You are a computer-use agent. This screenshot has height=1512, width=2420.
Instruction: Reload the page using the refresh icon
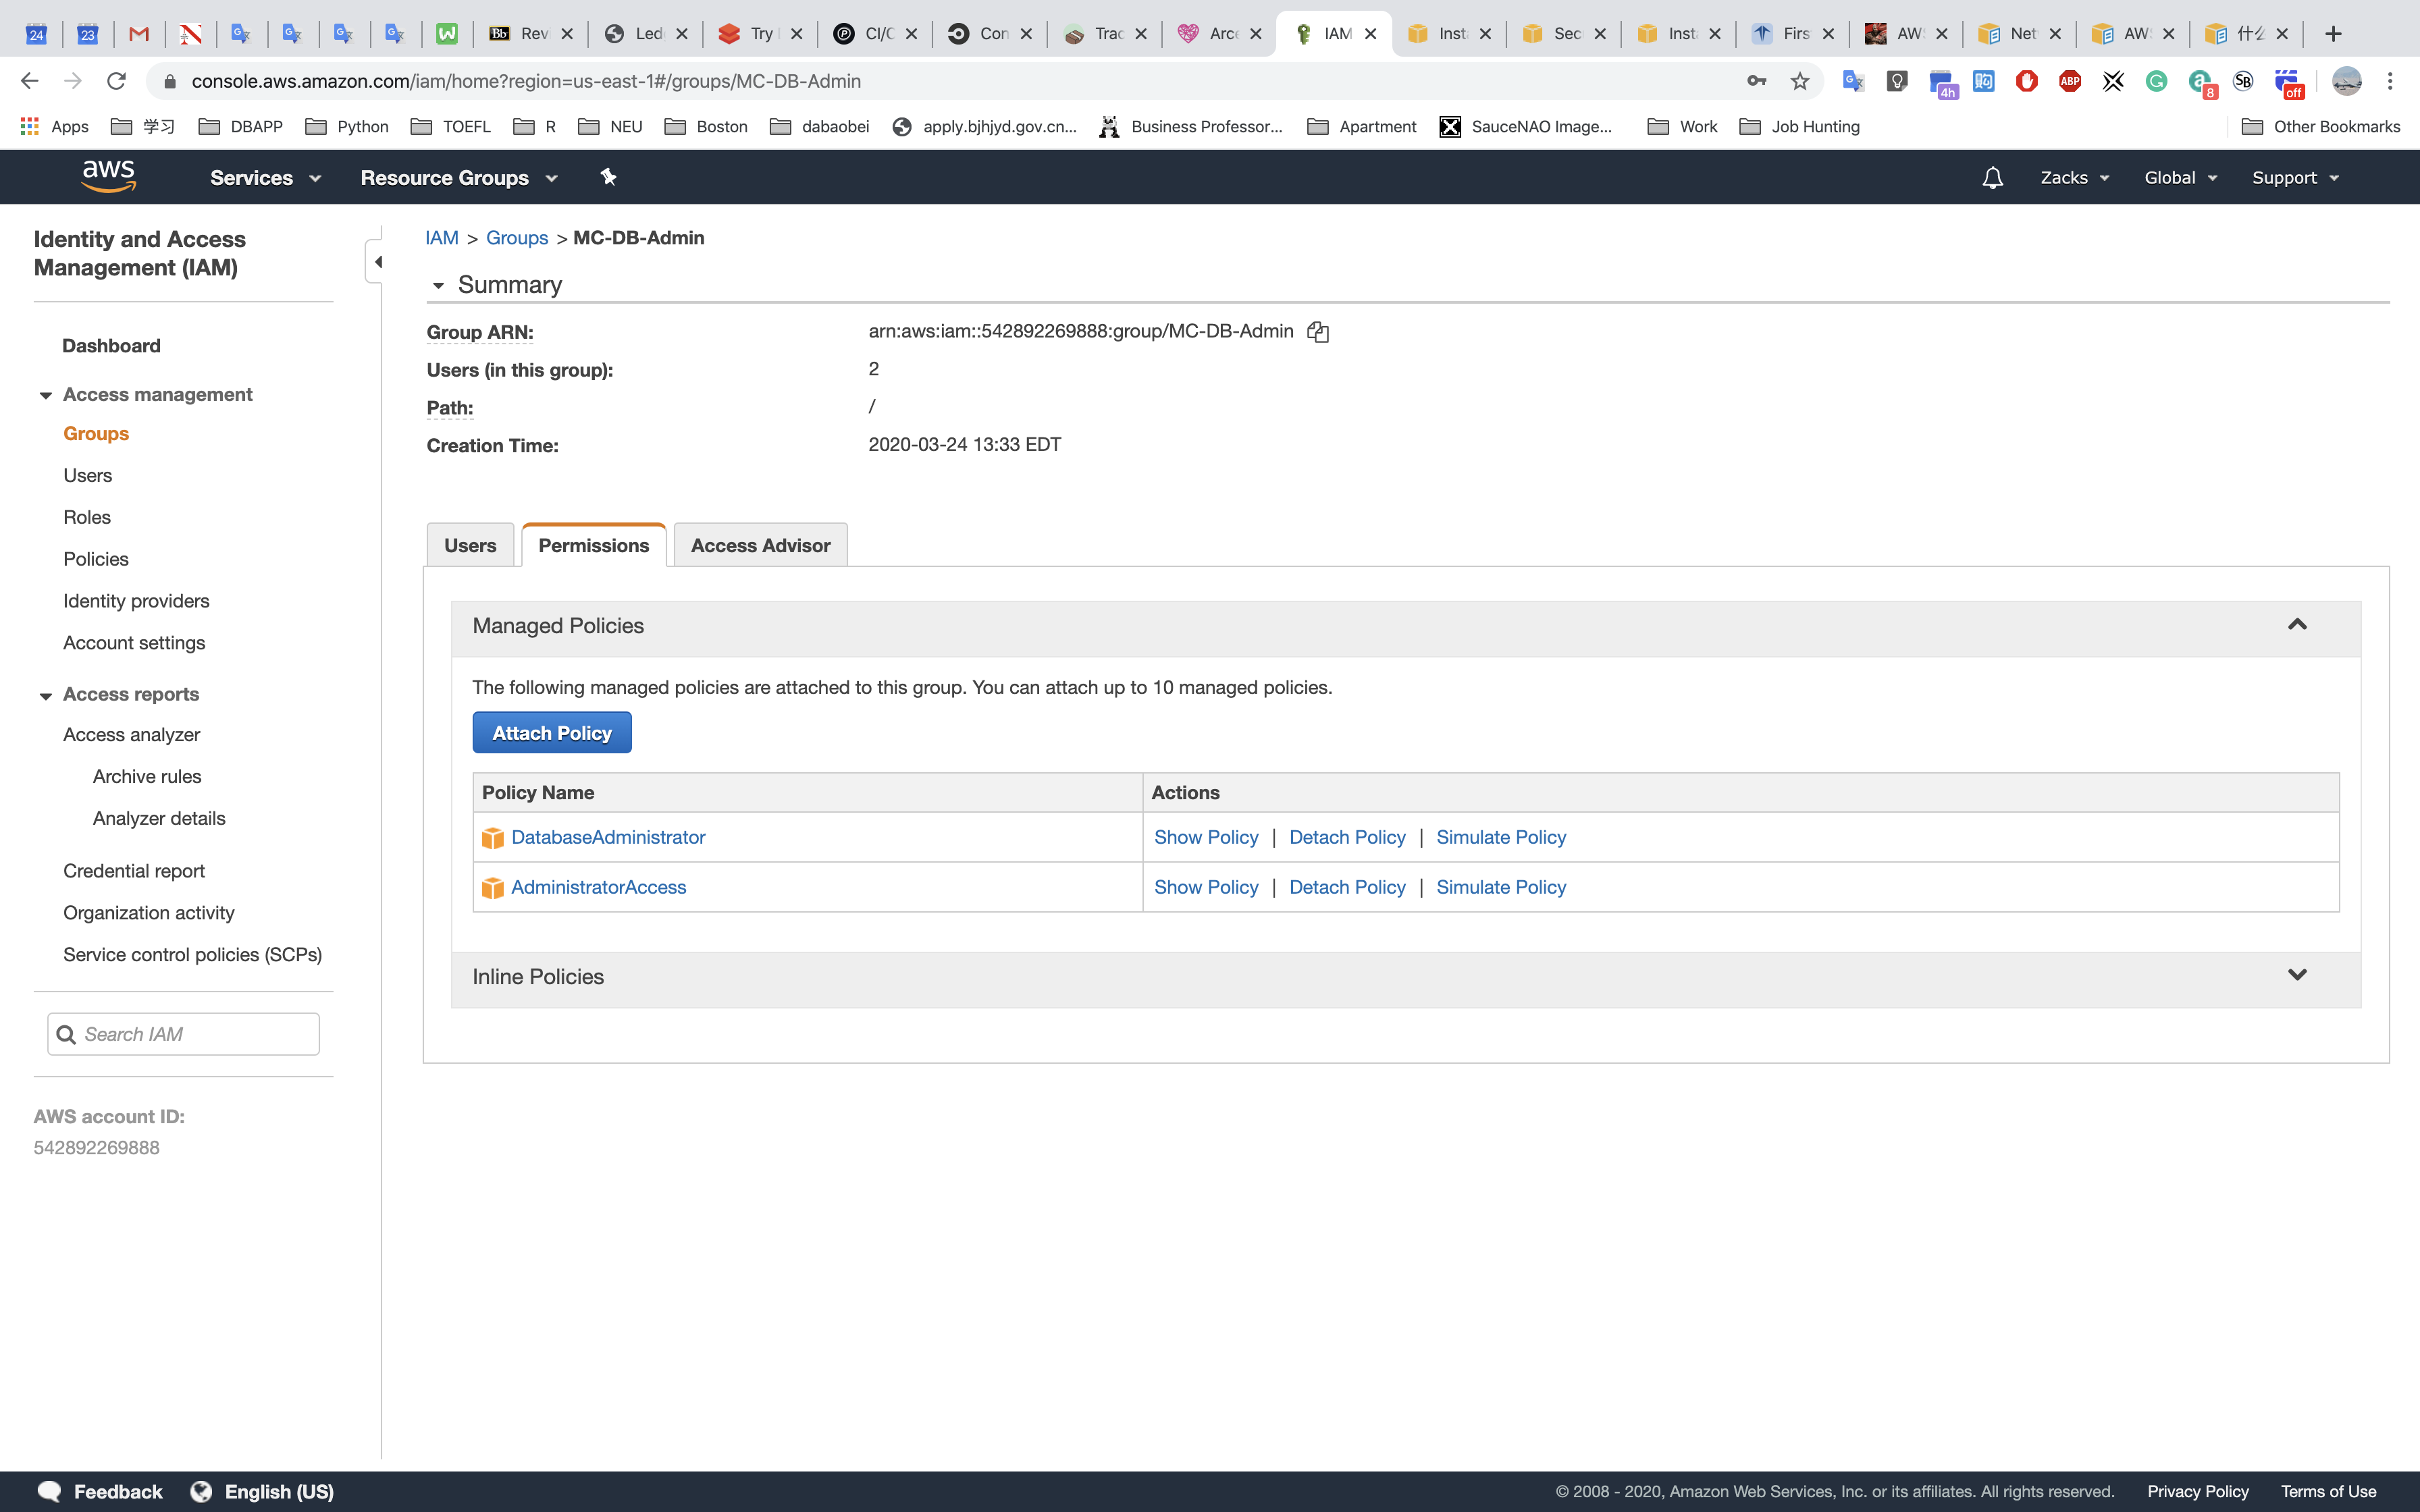click(116, 81)
